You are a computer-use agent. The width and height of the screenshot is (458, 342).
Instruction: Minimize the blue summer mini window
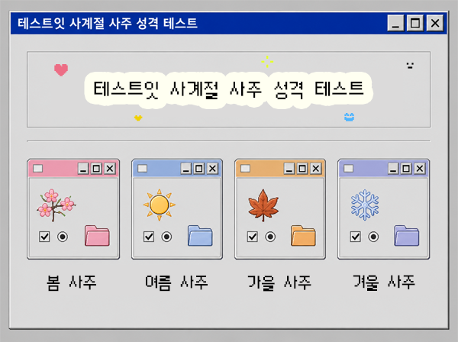tap(185, 169)
